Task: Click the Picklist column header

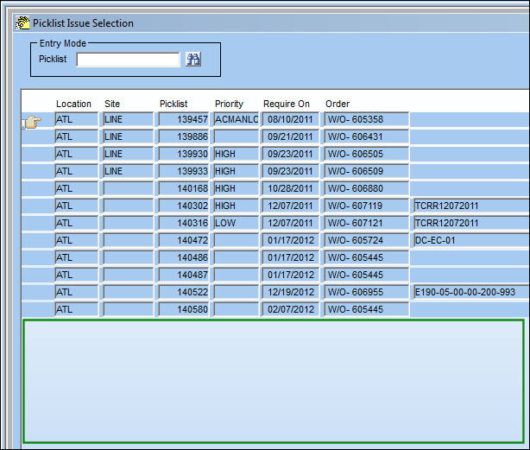Action: point(174,104)
